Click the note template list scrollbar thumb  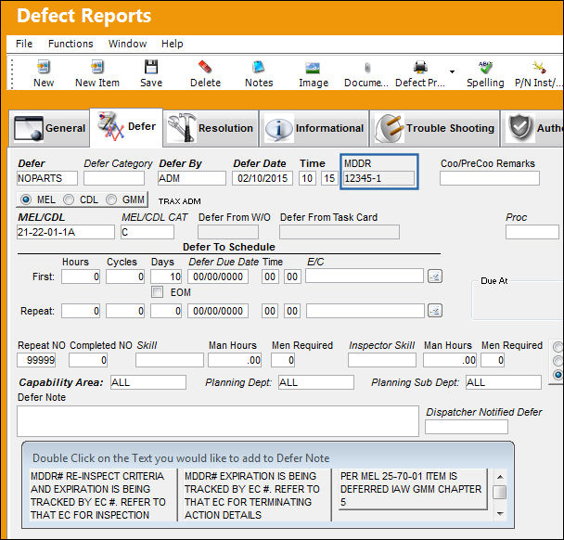coord(500,492)
